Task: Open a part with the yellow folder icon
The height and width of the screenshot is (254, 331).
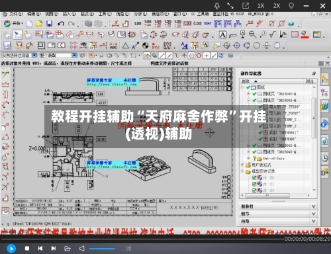Action: 39,23
